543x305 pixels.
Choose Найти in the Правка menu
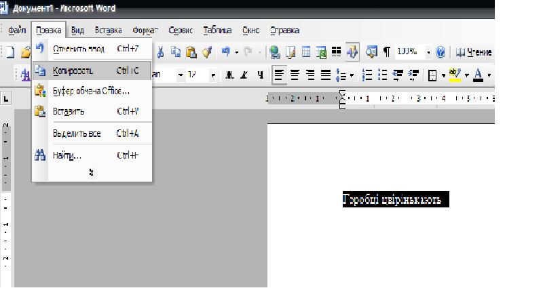[x=92, y=155]
